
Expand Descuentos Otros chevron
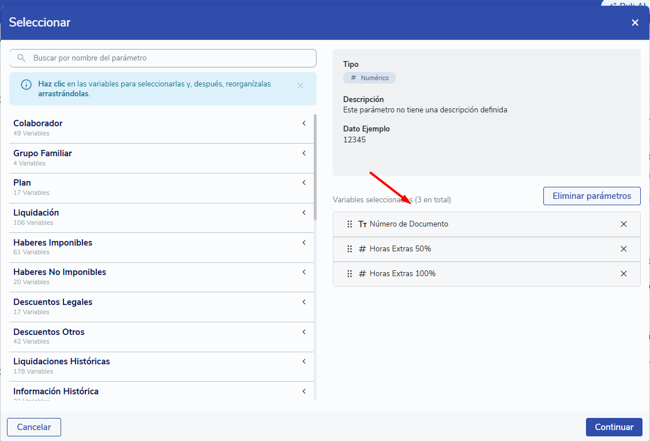[304, 332]
